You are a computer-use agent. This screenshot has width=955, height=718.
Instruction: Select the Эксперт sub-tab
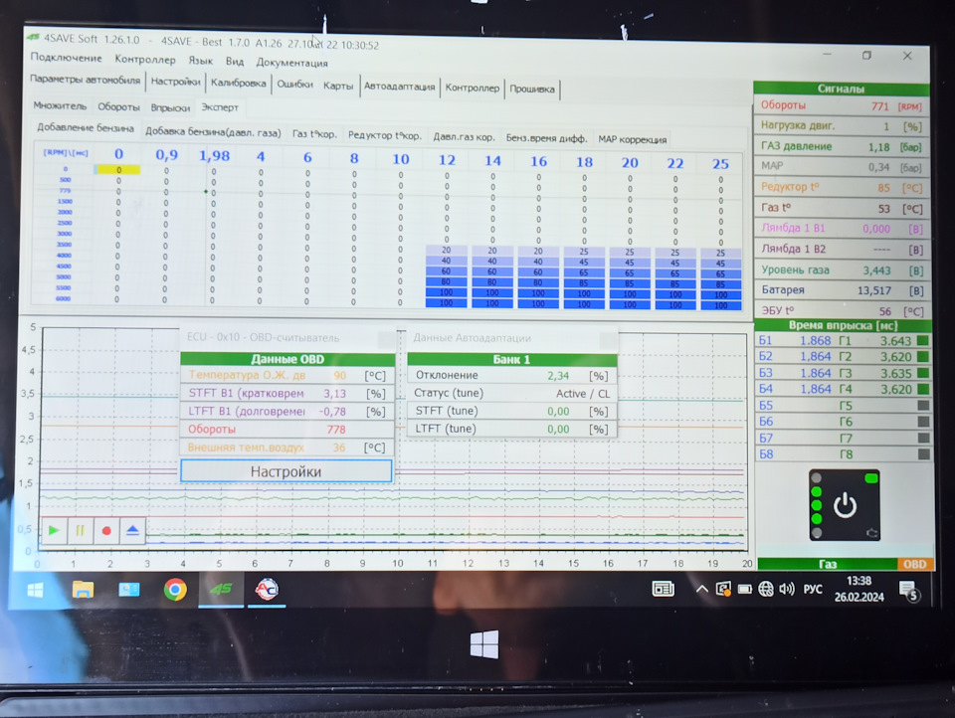coord(220,107)
